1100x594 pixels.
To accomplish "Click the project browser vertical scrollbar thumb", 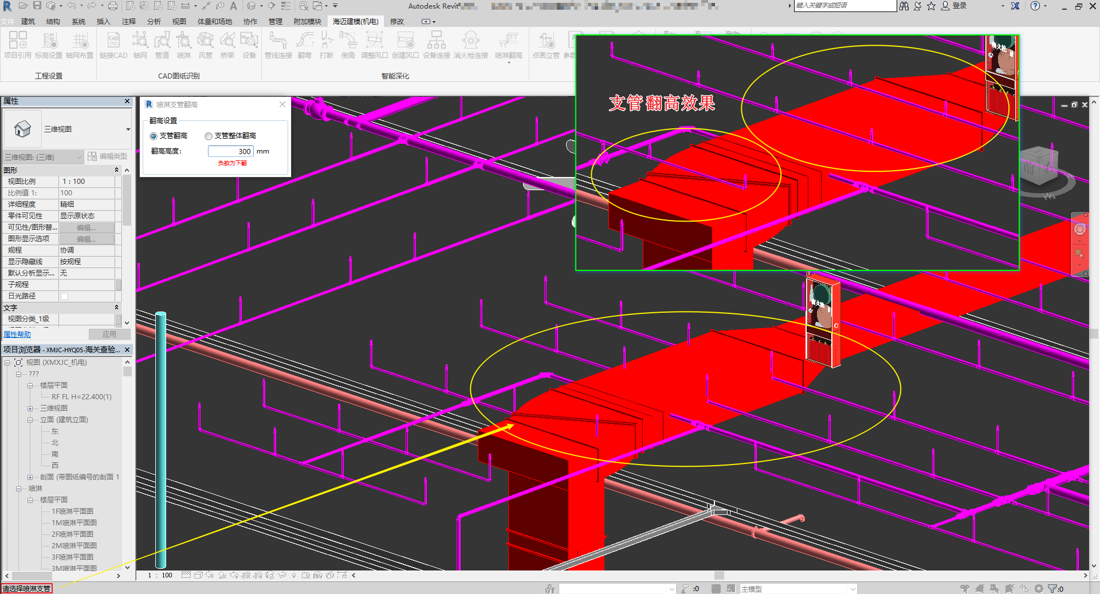I will [x=127, y=372].
